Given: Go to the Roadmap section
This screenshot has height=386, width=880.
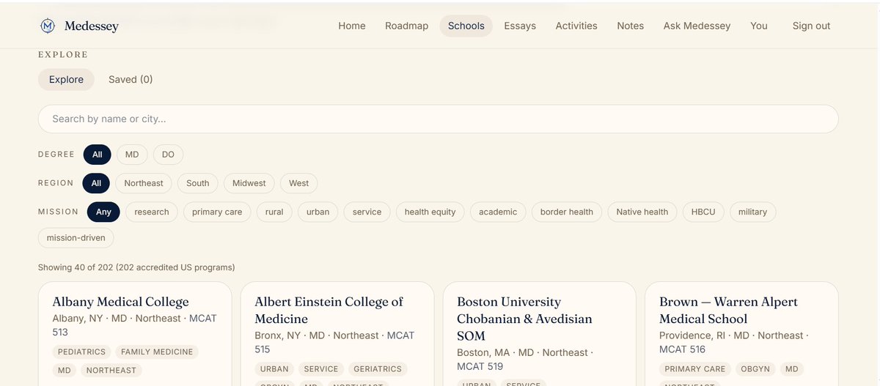Looking at the screenshot, I should tap(406, 26).
